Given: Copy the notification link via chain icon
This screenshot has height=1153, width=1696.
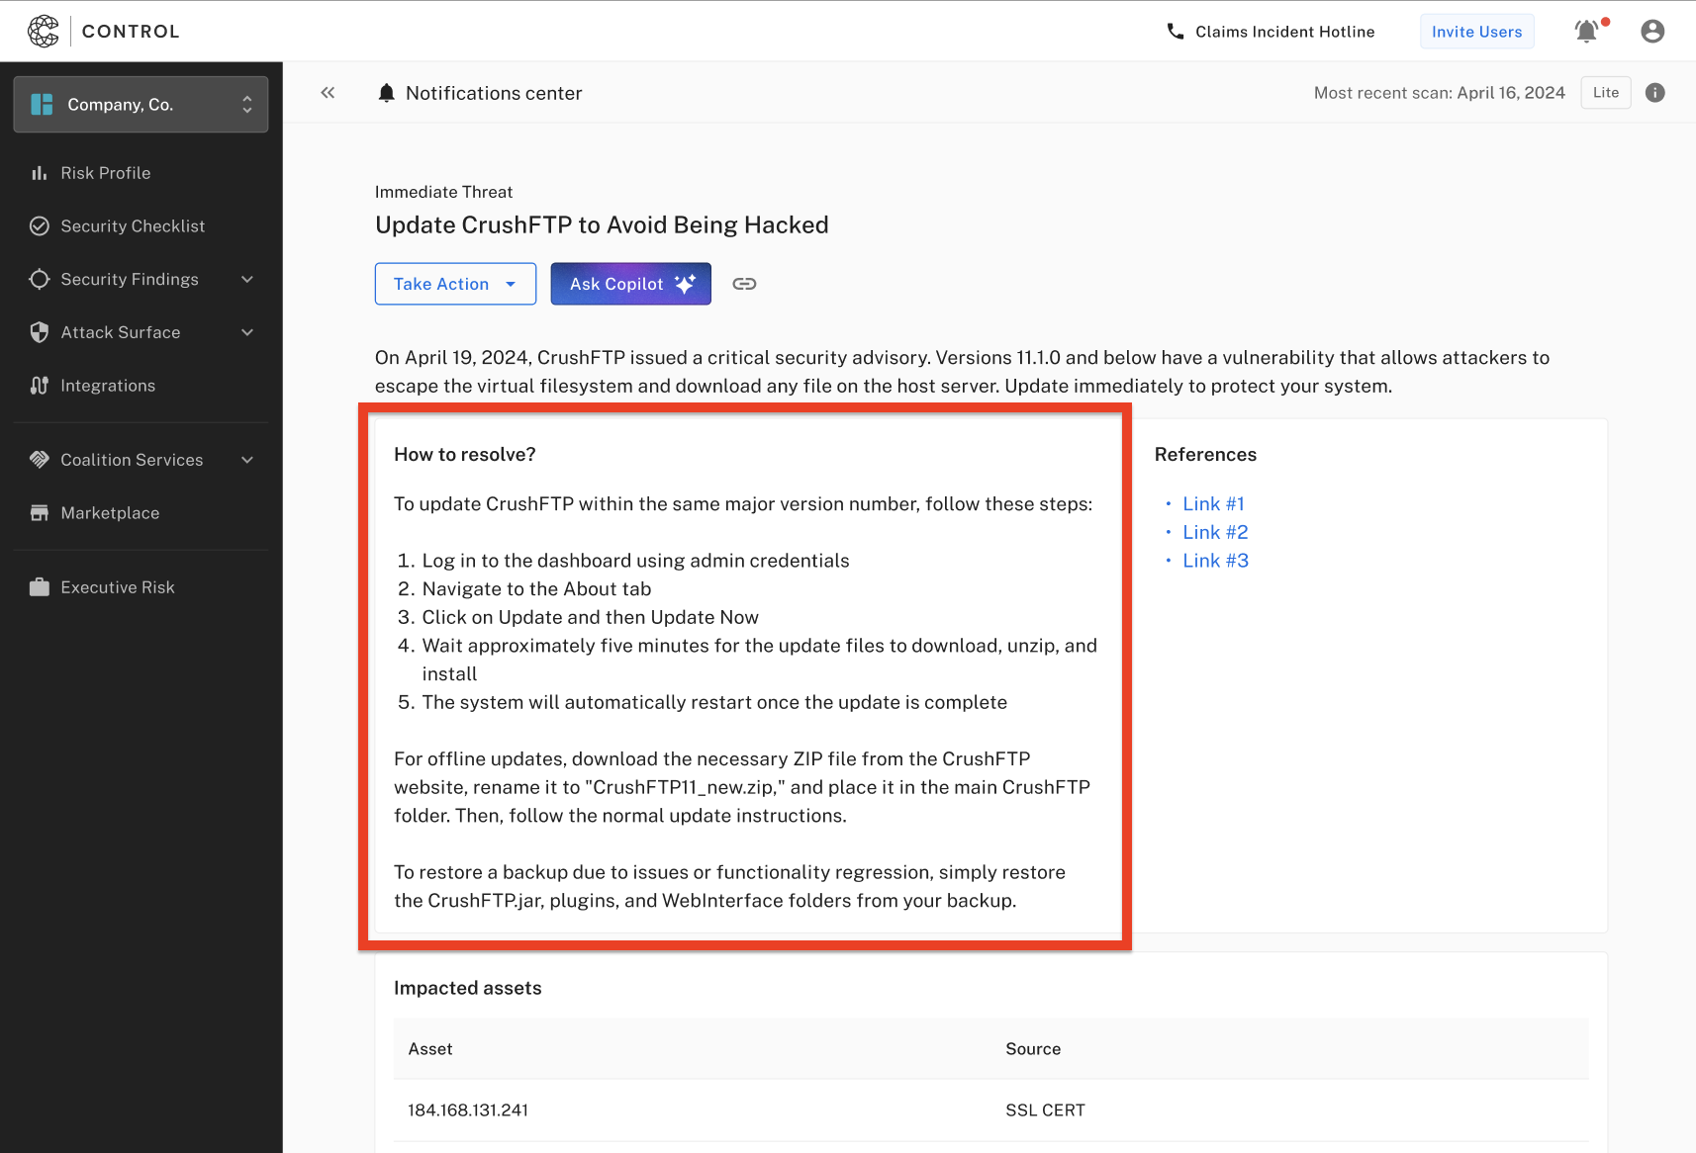Looking at the screenshot, I should click(744, 284).
